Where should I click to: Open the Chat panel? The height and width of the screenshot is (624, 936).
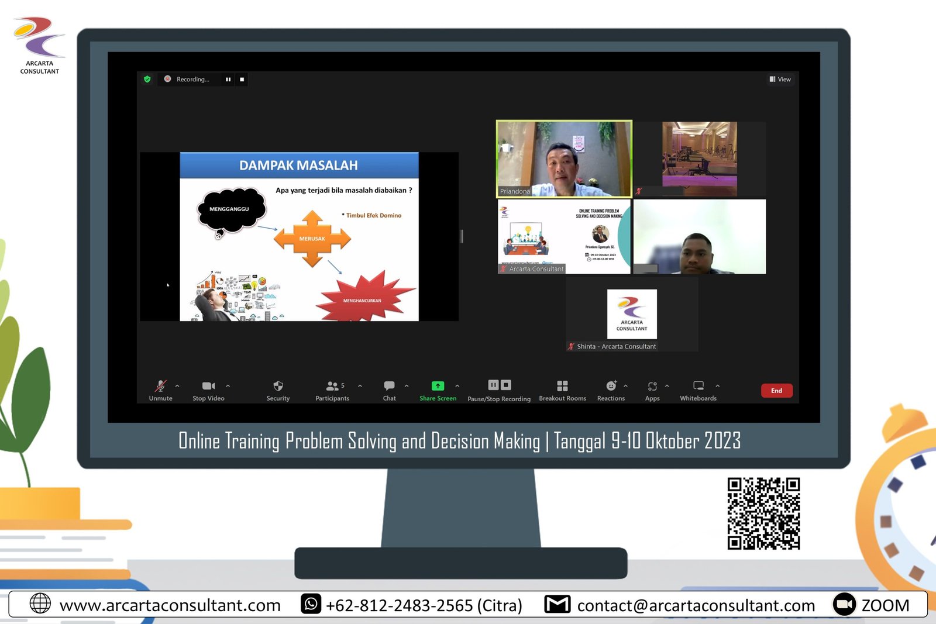[x=389, y=386]
